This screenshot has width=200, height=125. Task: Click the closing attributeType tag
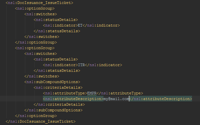point(120,93)
